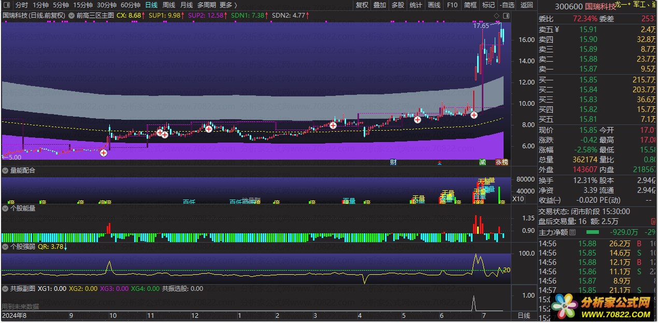Click the 返回 back button
Viewport: 659px width, 323px height.
(526, 5)
